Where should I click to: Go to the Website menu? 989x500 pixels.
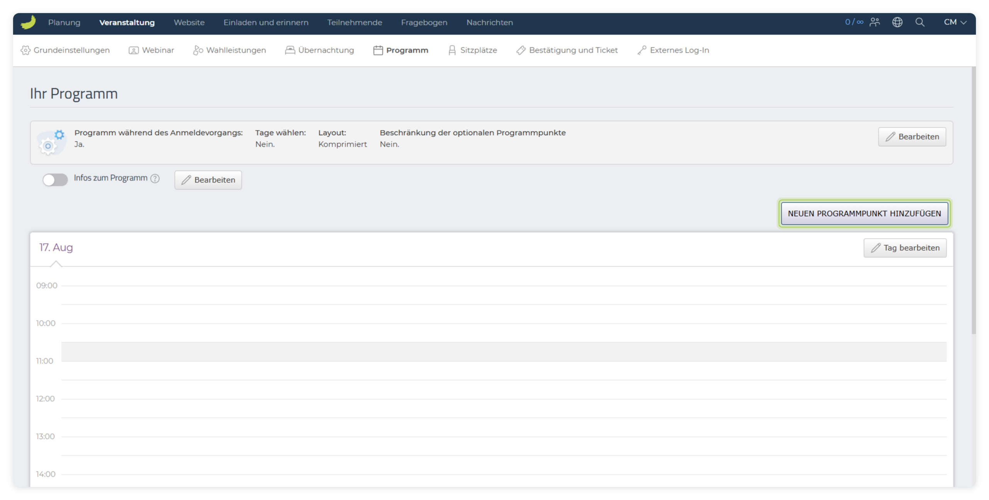(189, 22)
